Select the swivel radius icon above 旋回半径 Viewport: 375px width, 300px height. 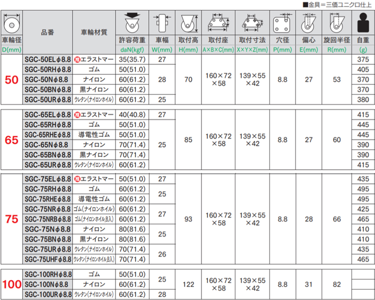336,23
